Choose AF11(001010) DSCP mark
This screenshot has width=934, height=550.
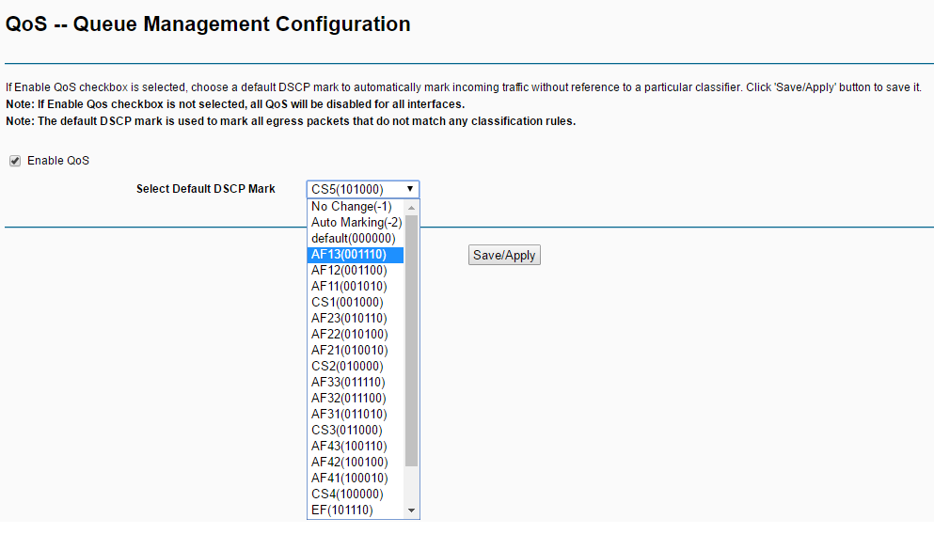356,287
